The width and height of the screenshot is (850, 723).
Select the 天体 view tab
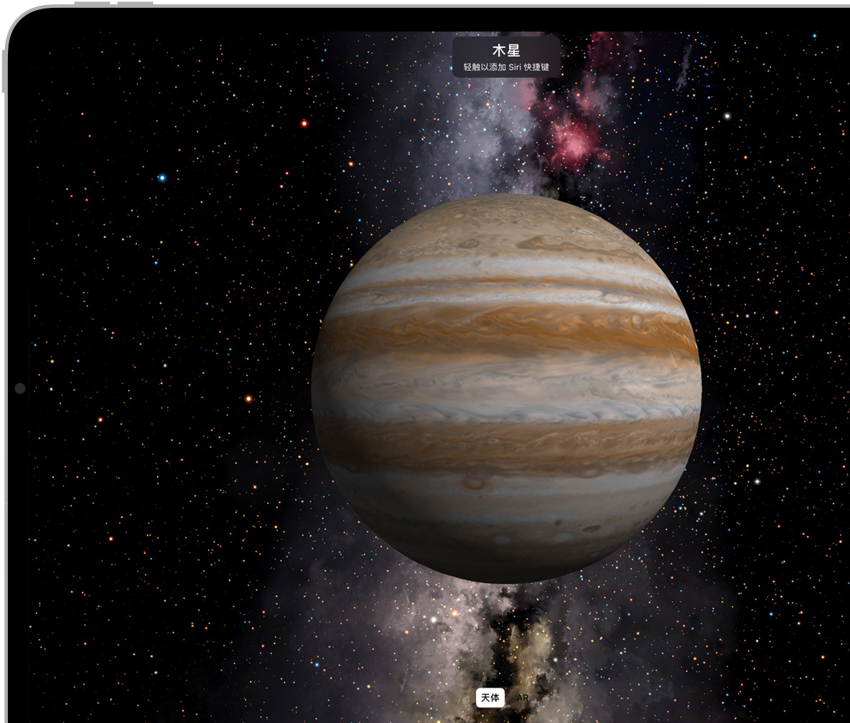[x=490, y=698]
